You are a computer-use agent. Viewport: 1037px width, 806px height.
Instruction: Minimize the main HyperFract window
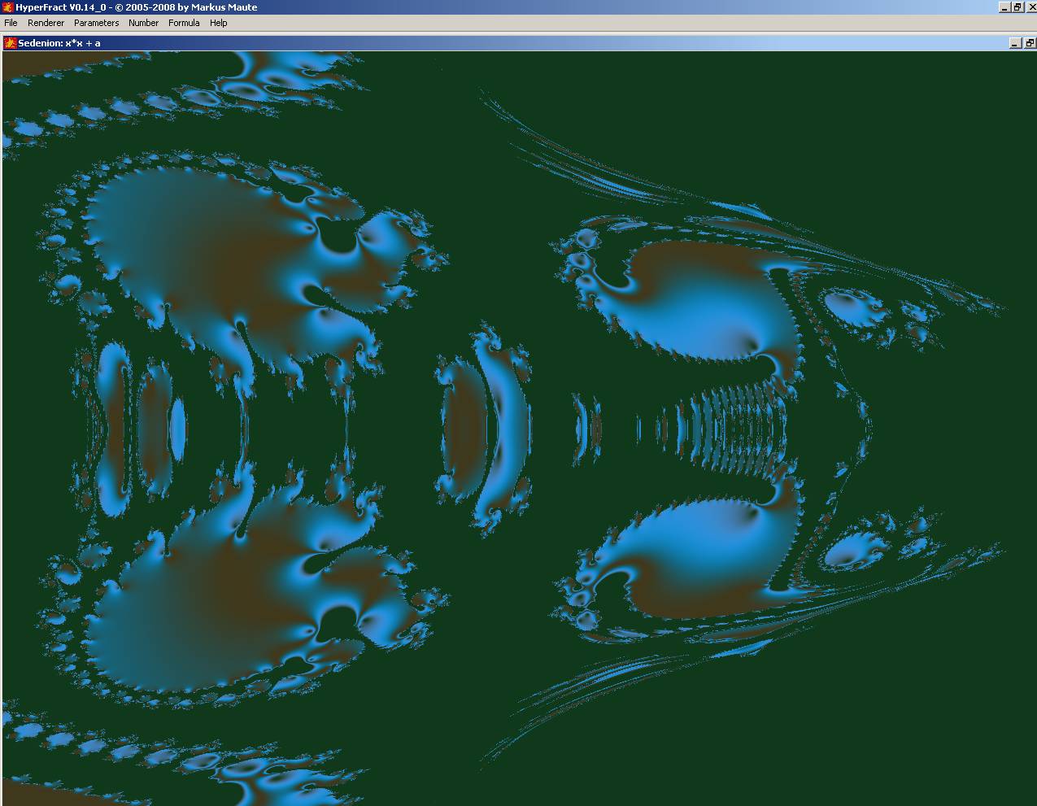point(1004,7)
